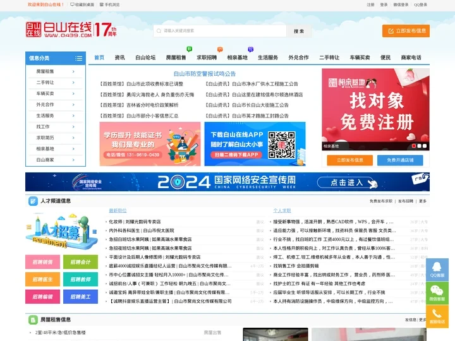Click the 招聘会计 green button

tap(80, 262)
